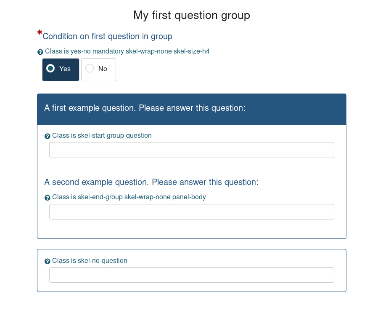Click "Class is skel-end-group skel-wrap-none panel-body" text
Viewport: 383px width, 332px height.
pyautogui.click(x=129, y=197)
